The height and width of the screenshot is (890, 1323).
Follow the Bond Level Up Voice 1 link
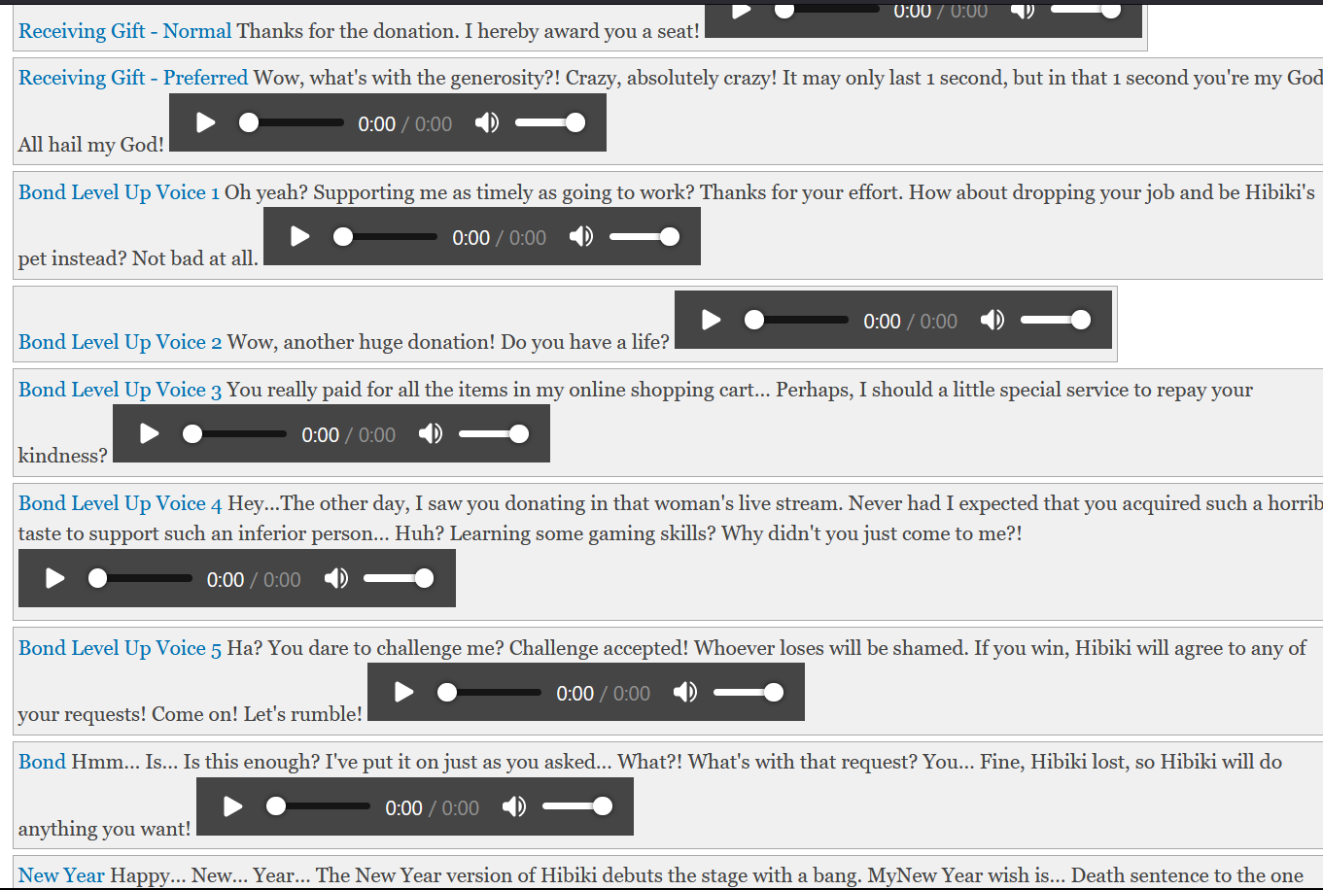[x=119, y=192]
